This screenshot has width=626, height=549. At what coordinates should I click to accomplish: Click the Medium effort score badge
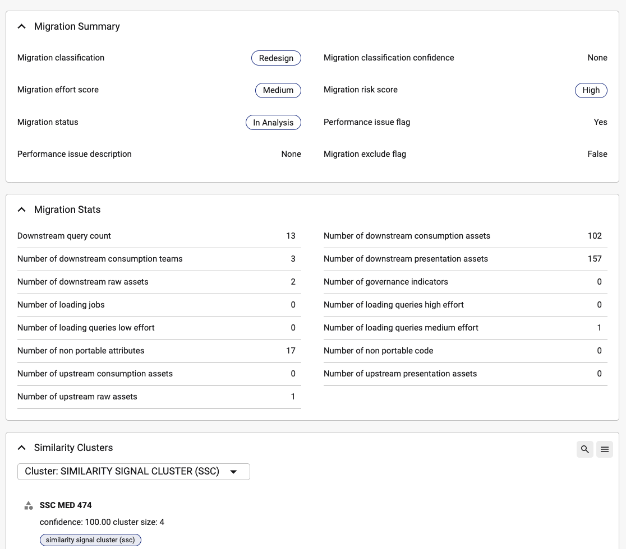[278, 90]
